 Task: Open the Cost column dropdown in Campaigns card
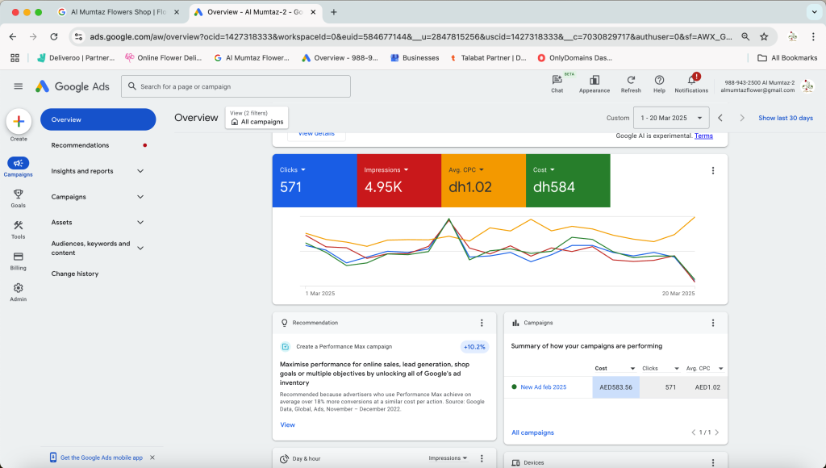click(615, 369)
